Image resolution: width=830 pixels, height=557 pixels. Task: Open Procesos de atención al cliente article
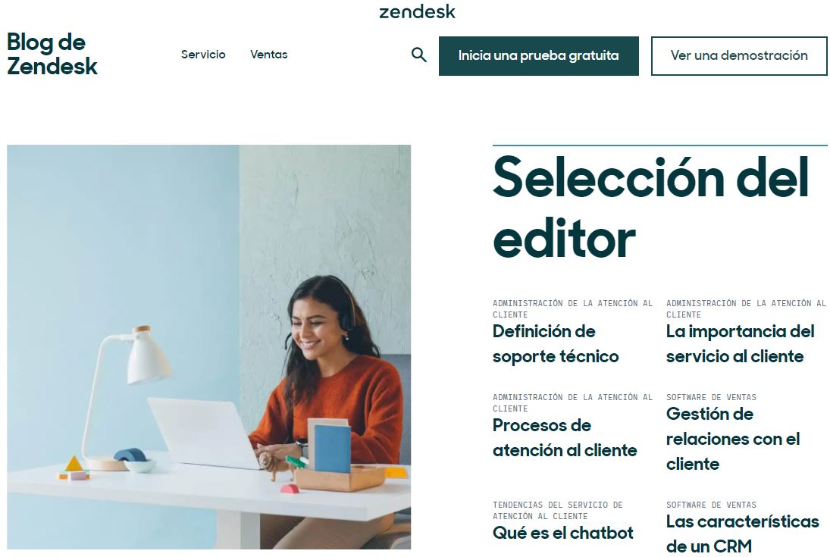[x=565, y=438]
